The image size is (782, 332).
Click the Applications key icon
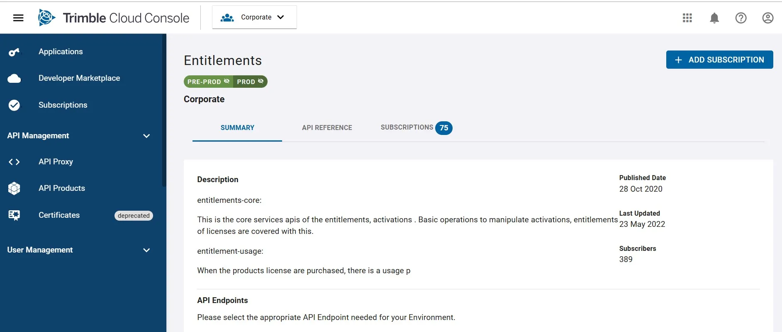14,52
